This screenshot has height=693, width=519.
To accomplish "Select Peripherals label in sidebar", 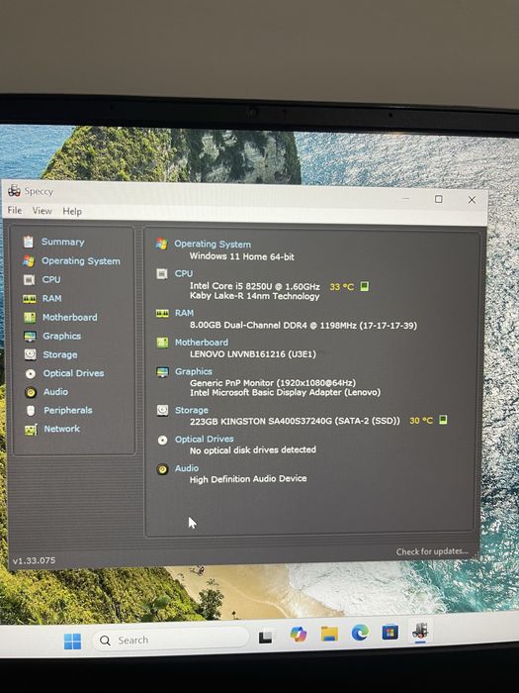I will pyautogui.click(x=68, y=410).
